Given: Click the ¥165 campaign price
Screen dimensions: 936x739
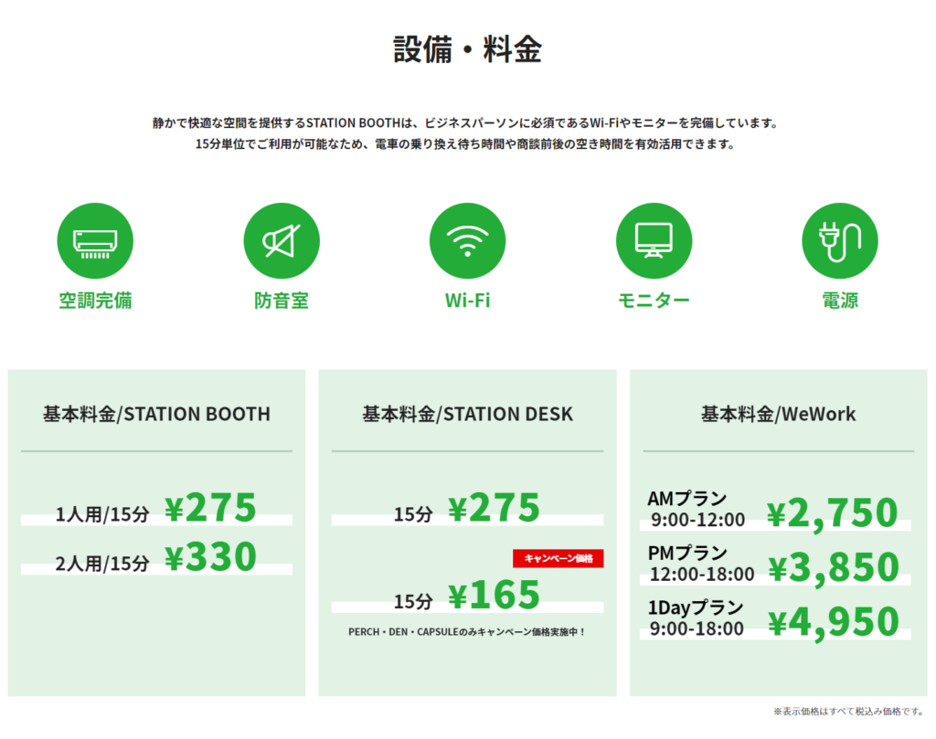Looking at the screenshot, I should pos(494,595).
